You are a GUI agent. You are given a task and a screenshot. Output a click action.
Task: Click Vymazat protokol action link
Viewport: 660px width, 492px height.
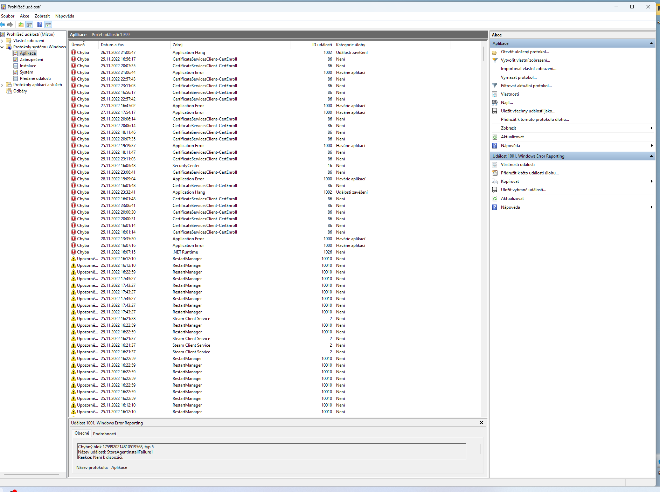(519, 77)
